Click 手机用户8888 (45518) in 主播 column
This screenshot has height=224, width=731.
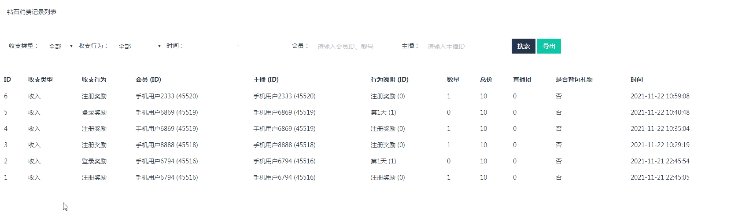[x=284, y=145]
